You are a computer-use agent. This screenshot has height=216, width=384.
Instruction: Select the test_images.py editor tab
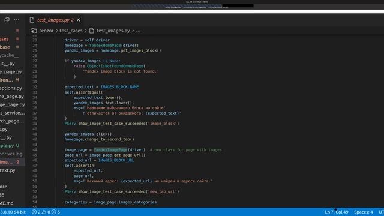(x=55, y=20)
